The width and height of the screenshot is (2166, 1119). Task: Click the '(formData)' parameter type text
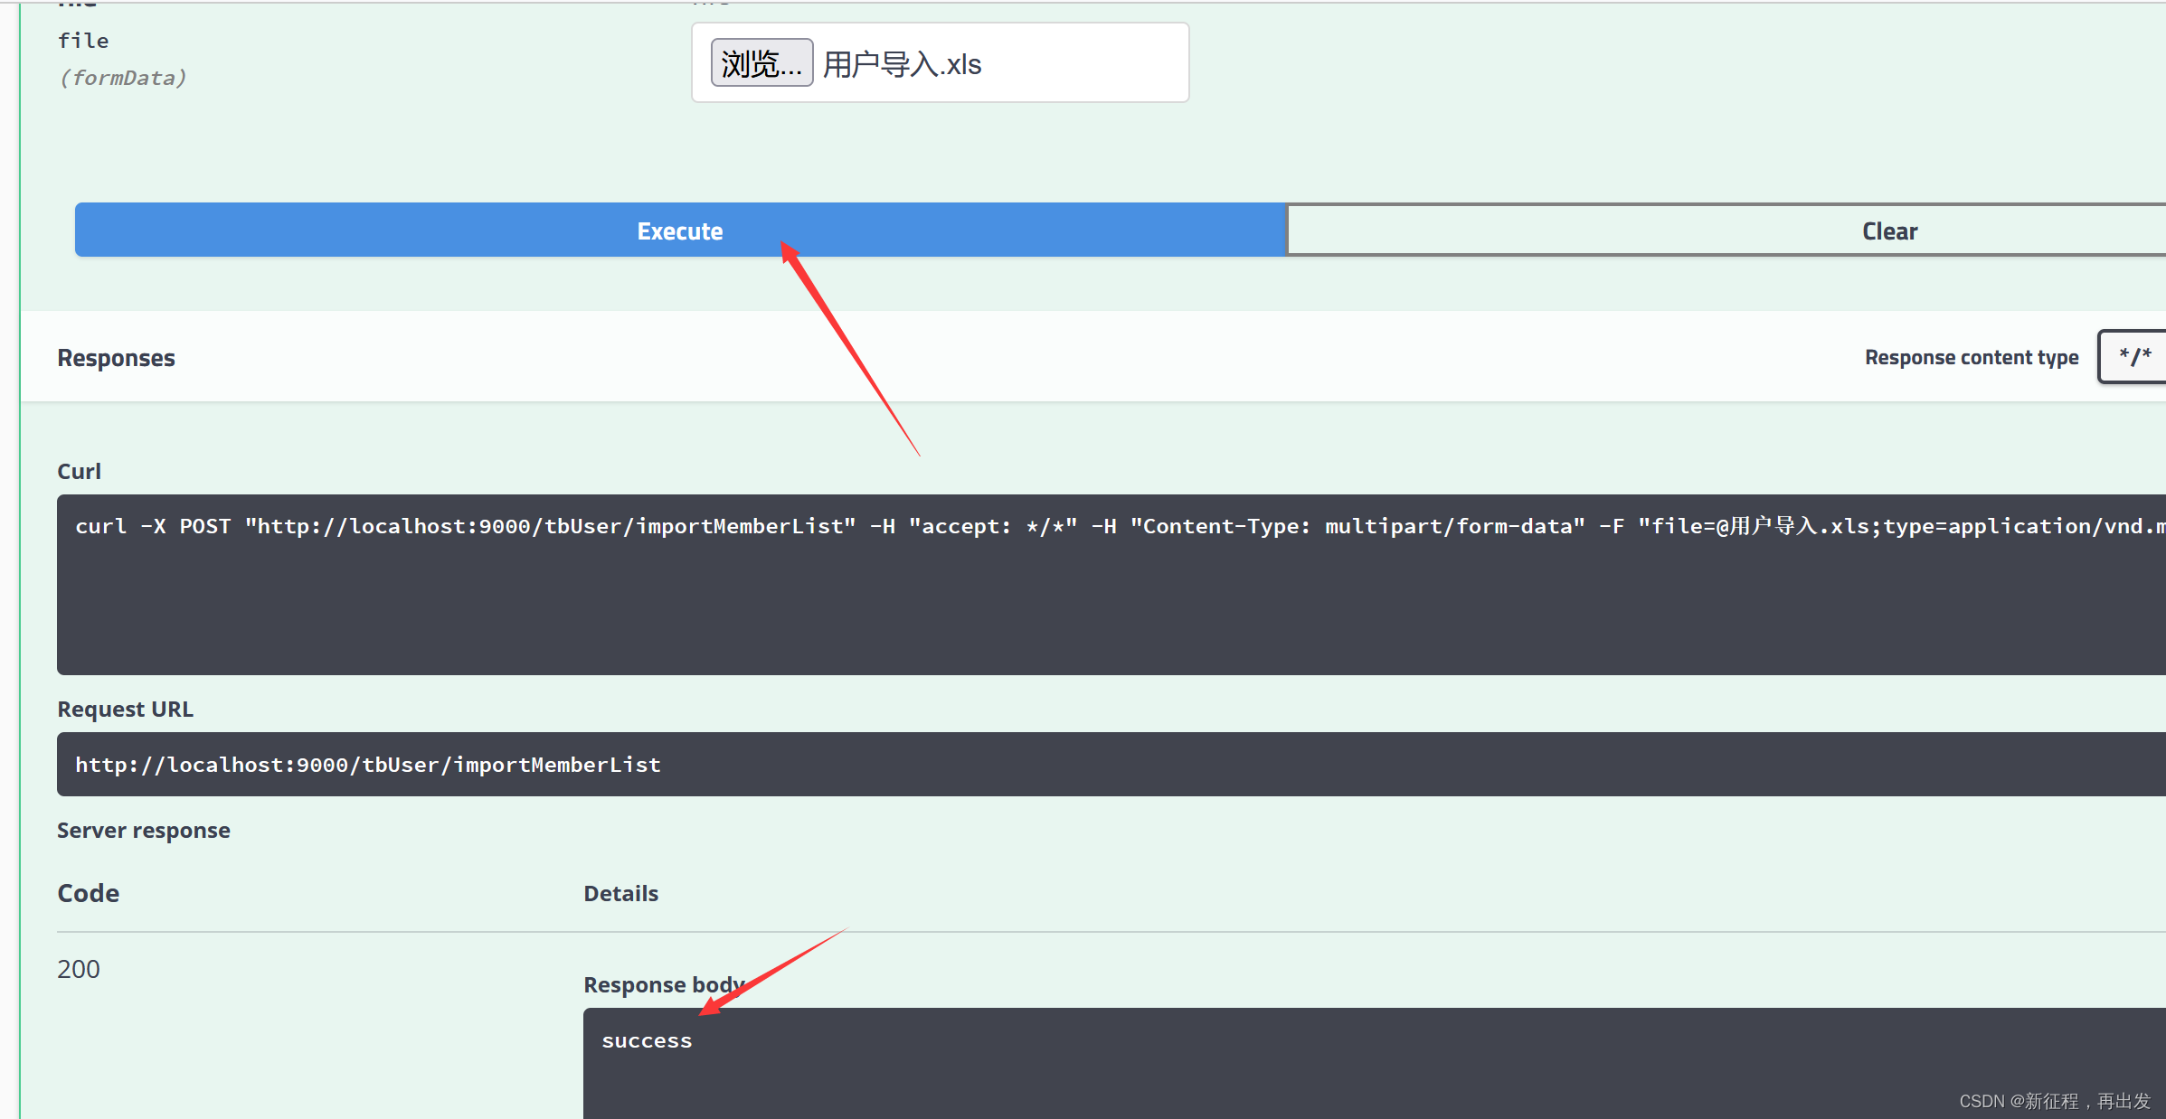(x=123, y=78)
